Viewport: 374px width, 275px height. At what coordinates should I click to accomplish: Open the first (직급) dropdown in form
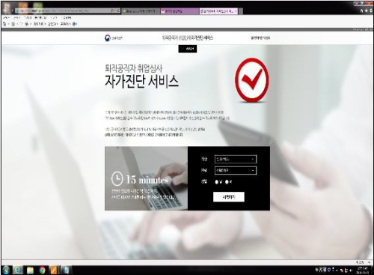pyautogui.click(x=236, y=159)
